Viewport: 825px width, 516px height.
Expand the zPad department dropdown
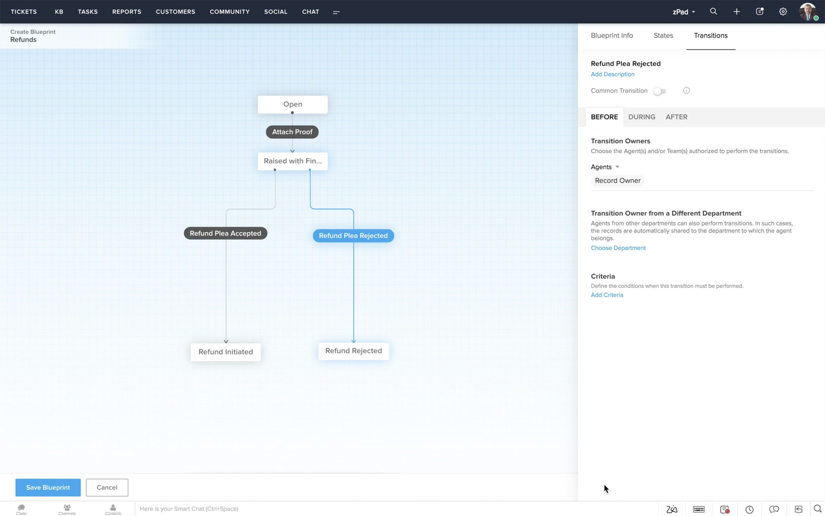(x=684, y=12)
